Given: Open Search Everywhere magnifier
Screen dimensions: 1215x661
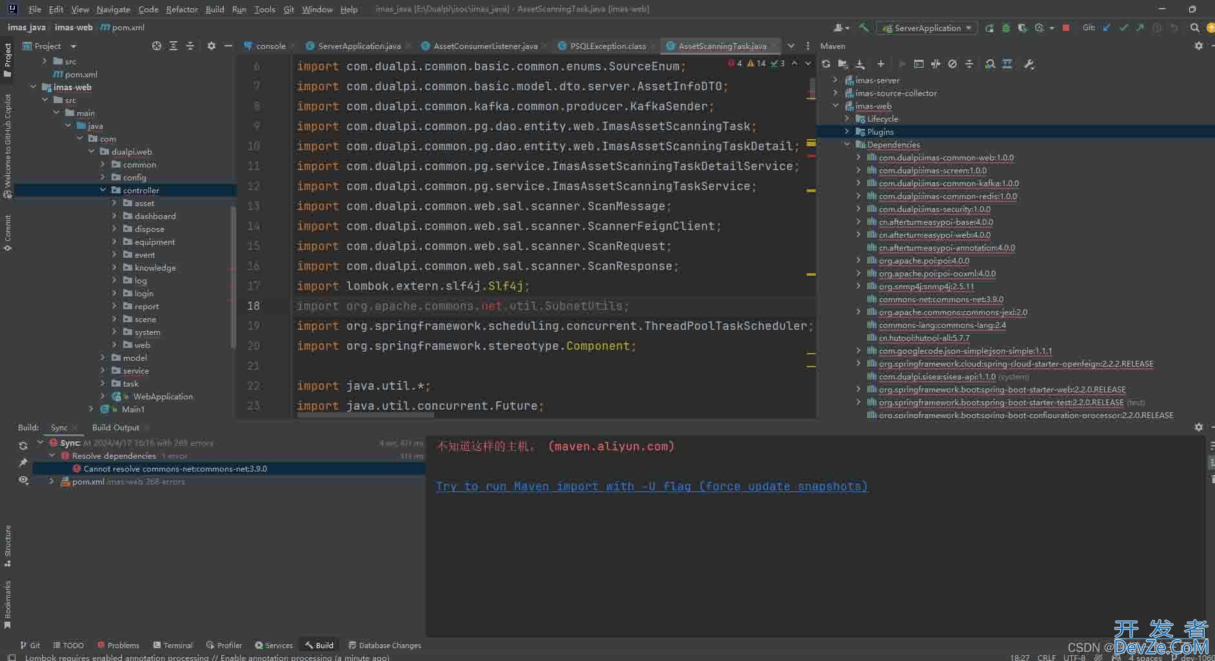Looking at the screenshot, I should pyautogui.click(x=1194, y=28).
